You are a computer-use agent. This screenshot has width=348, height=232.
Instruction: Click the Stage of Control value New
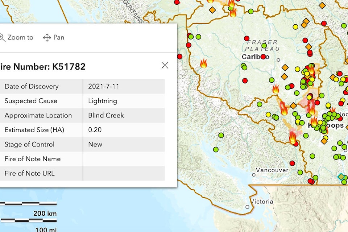95,144
